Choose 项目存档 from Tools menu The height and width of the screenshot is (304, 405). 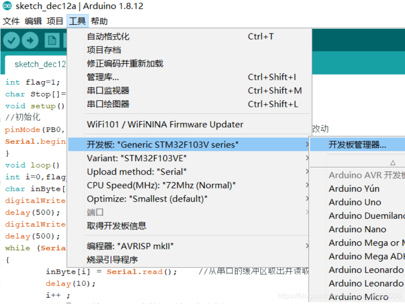[189, 50]
